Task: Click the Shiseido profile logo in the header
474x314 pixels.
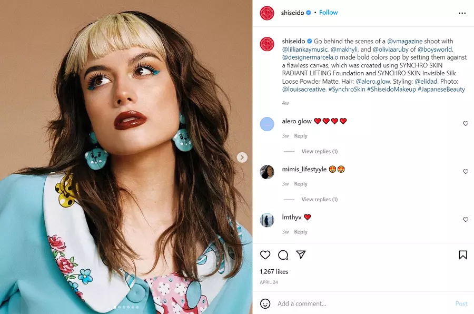Action: [267, 13]
